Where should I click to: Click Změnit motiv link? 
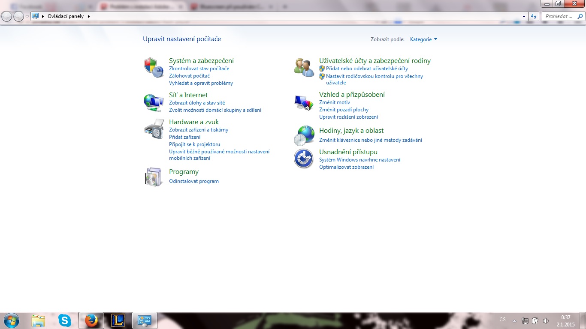pos(335,102)
